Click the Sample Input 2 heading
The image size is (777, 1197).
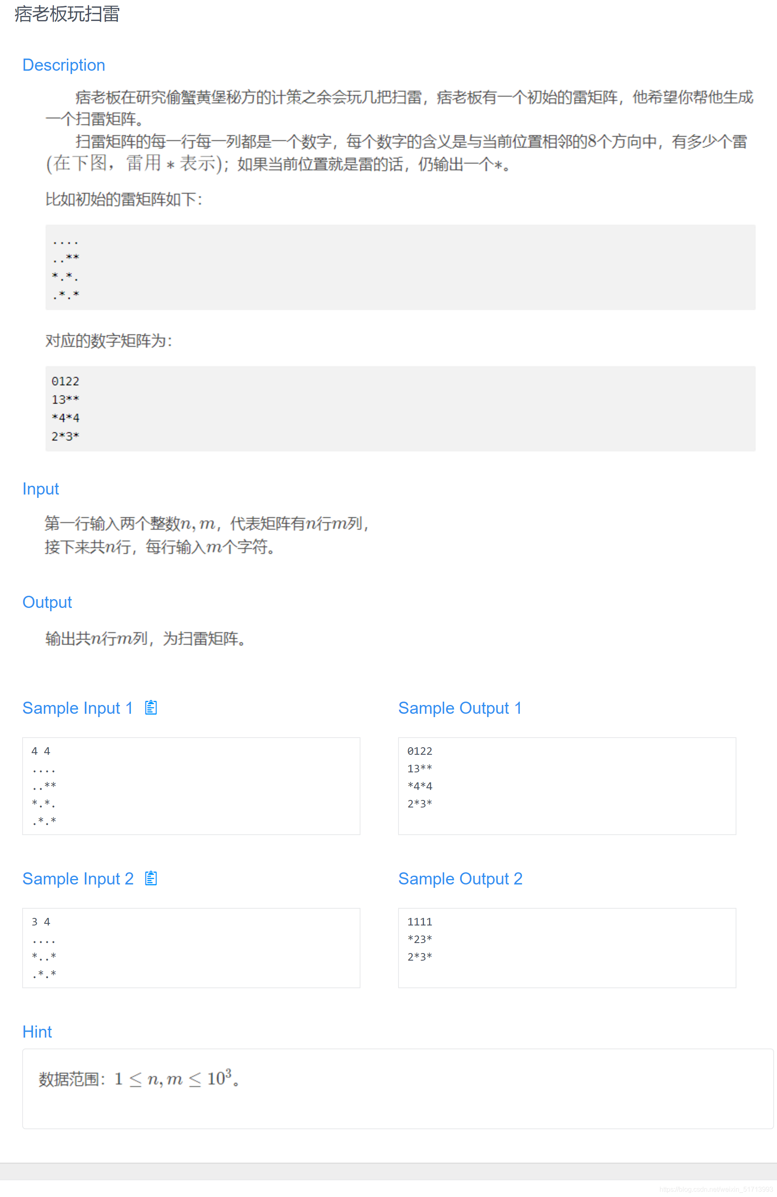pos(78,878)
